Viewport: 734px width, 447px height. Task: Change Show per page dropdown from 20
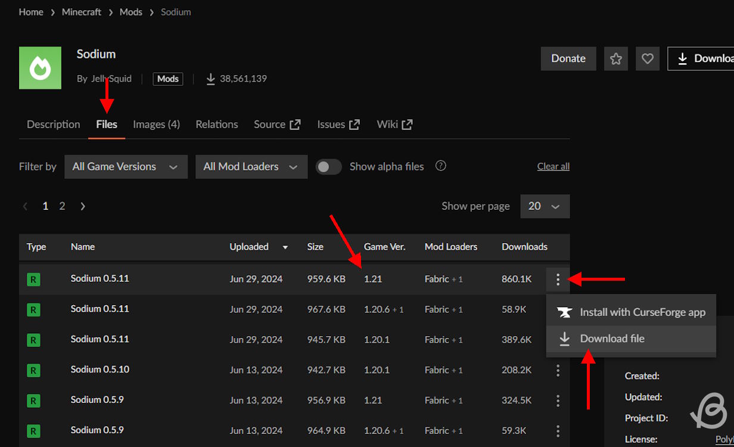coord(545,206)
